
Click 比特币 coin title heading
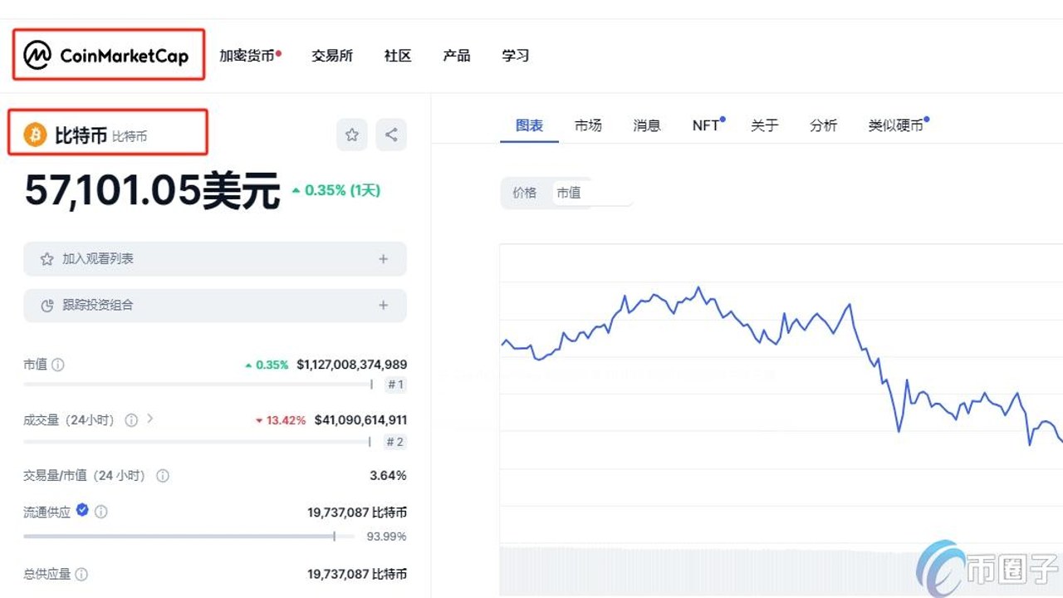[81, 135]
